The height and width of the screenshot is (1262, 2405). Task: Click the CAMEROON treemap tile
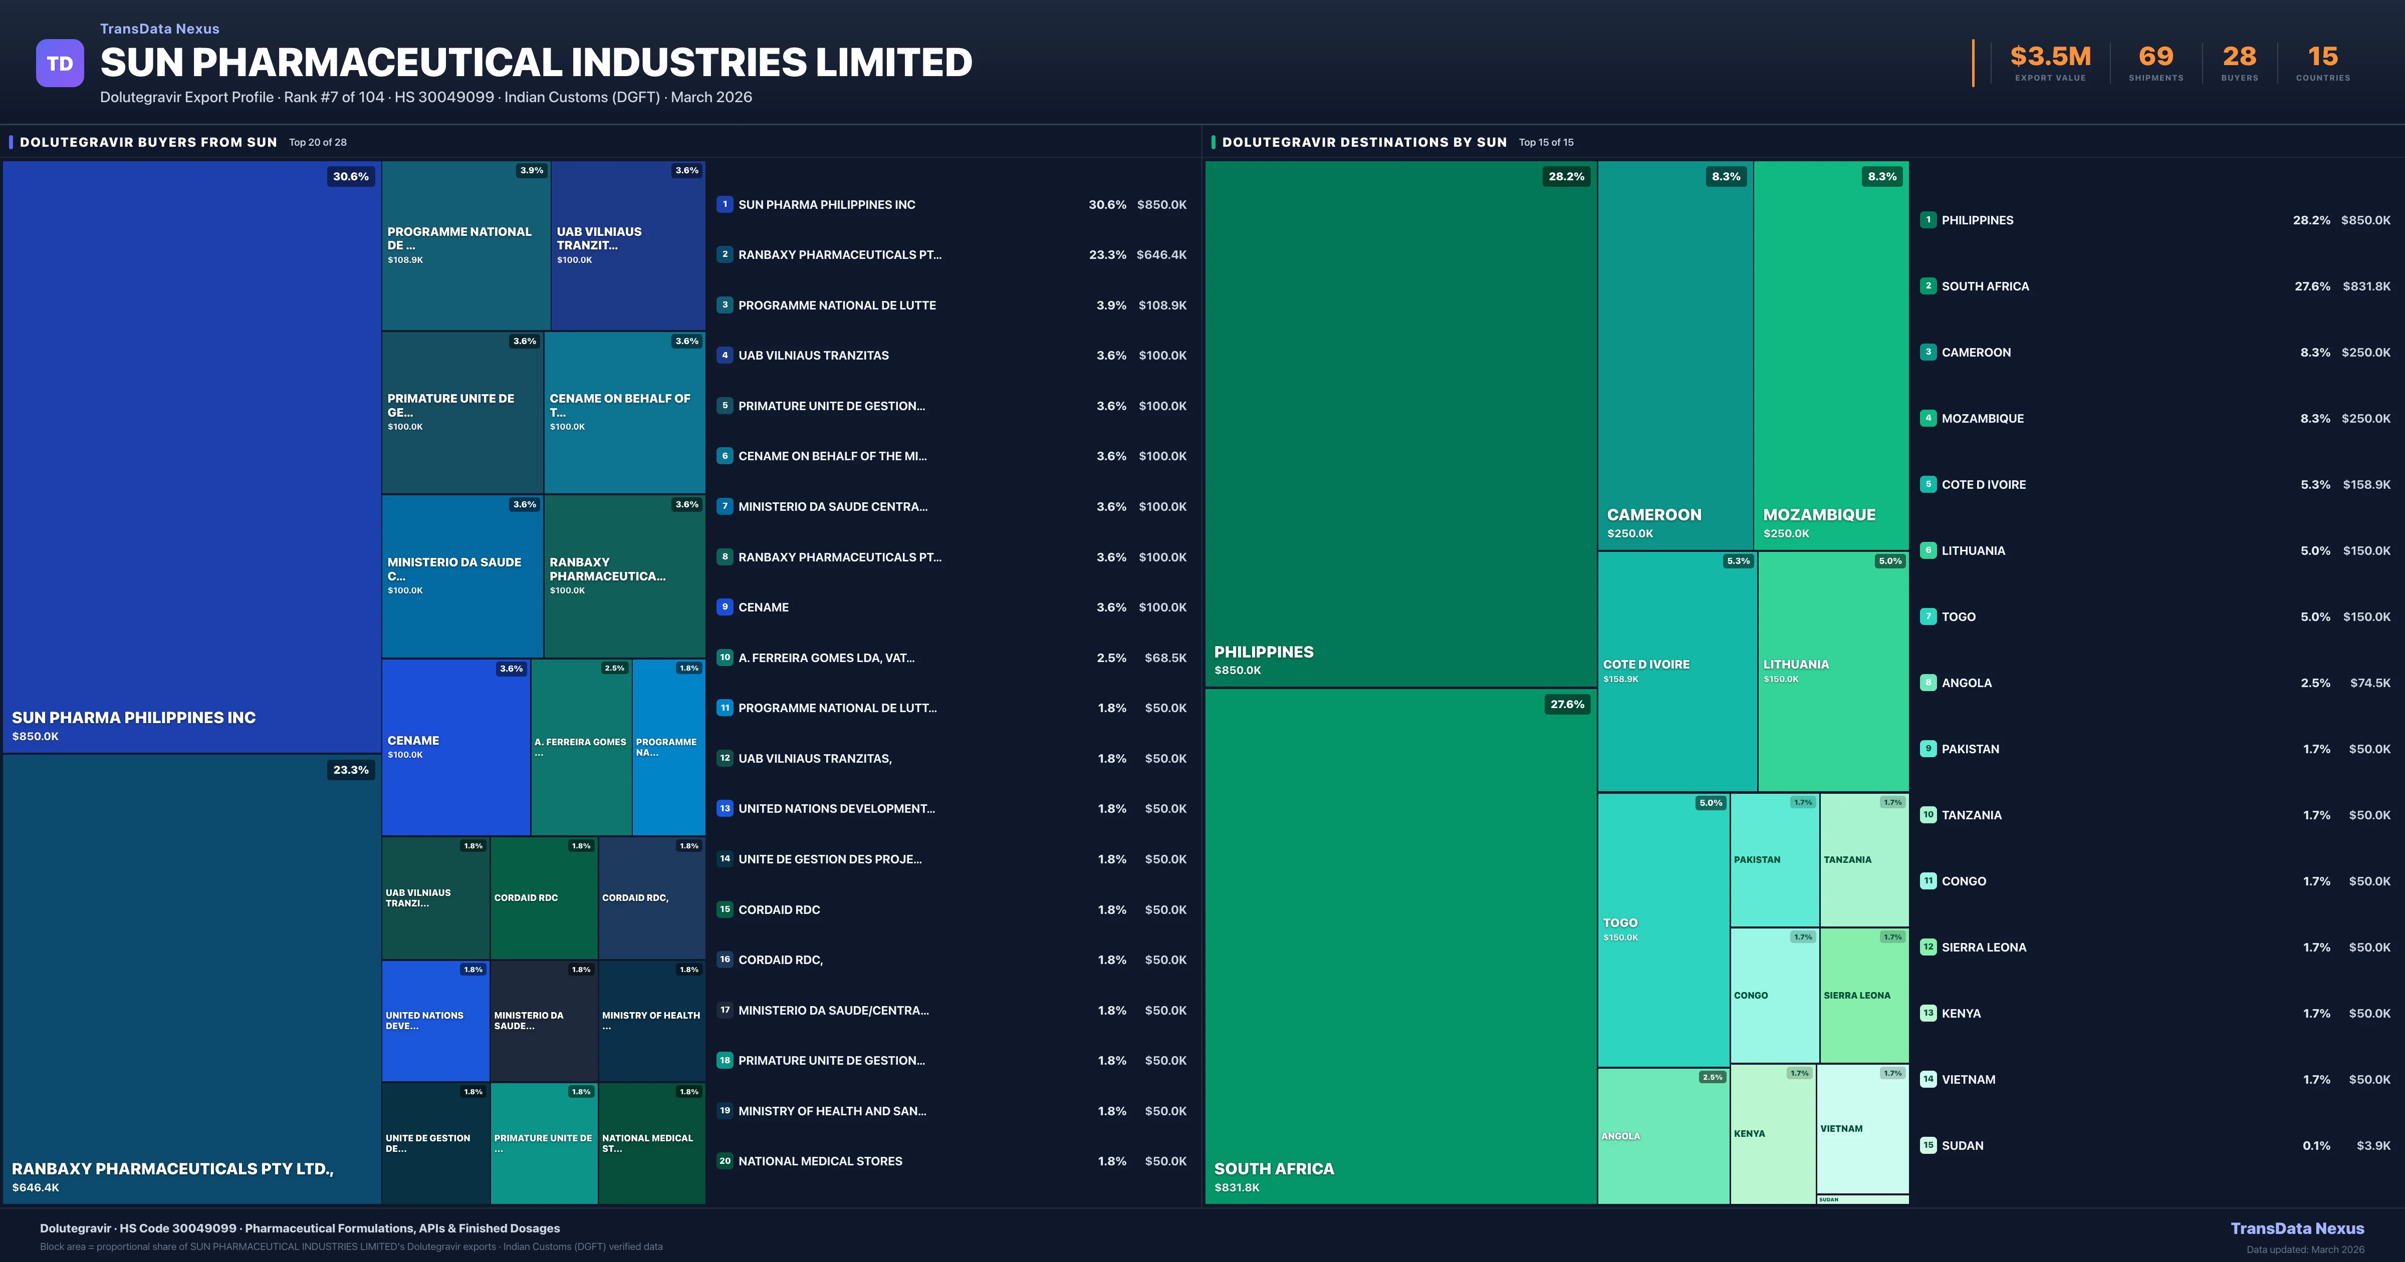(1675, 355)
